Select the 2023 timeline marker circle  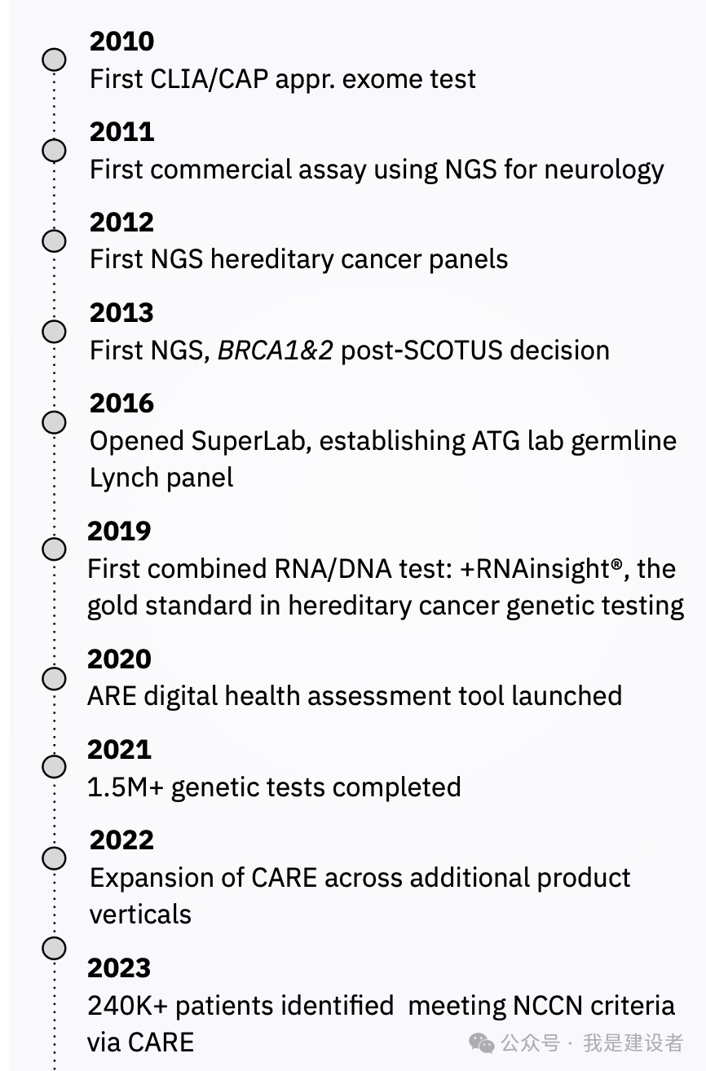[54, 948]
